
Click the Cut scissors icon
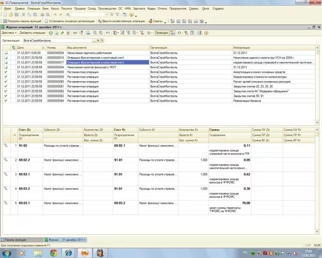click(23, 15)
